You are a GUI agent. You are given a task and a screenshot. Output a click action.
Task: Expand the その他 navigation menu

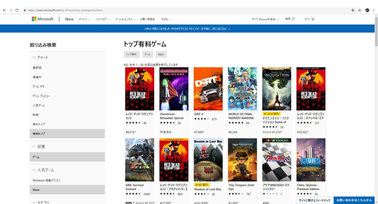[166, 19]
